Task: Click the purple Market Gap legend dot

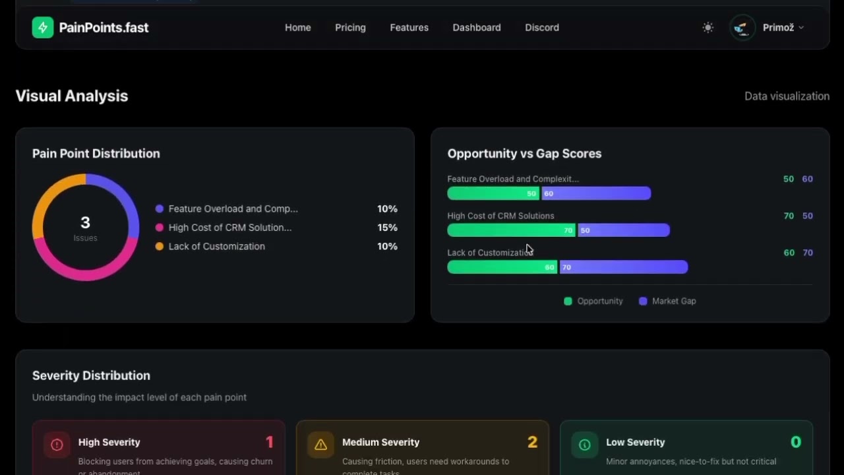Action: click(x=643, y=301)
